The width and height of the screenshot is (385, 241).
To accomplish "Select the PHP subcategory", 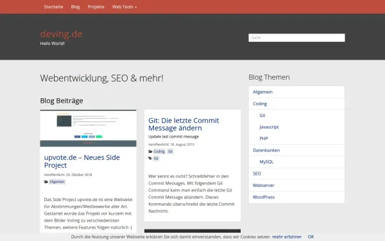I will [x=264, y=138].
